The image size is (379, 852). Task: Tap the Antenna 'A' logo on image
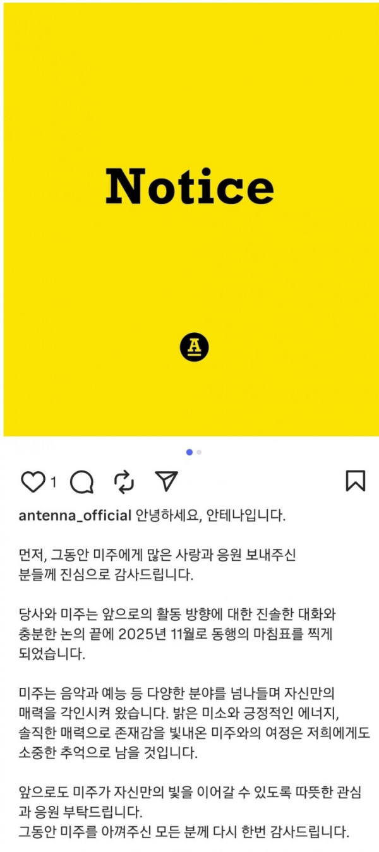coord(193,347)
